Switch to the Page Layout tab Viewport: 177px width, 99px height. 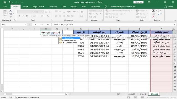point(38,7)
